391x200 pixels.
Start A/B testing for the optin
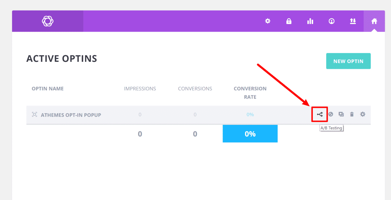[320, 114]
